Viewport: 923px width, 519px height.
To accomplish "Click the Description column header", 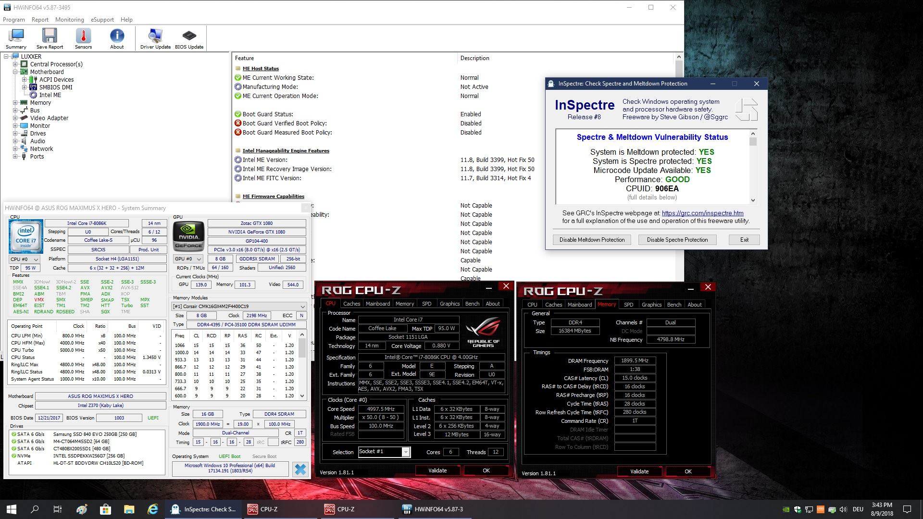I will [x=566, y=58].
